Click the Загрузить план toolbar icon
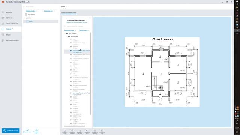240x135 pixels. click(65, 131)
